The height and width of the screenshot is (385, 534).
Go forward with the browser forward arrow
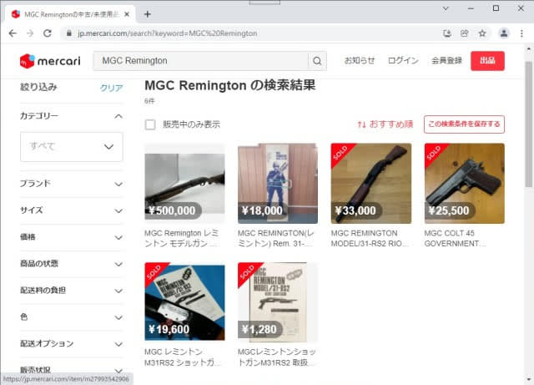30,33
